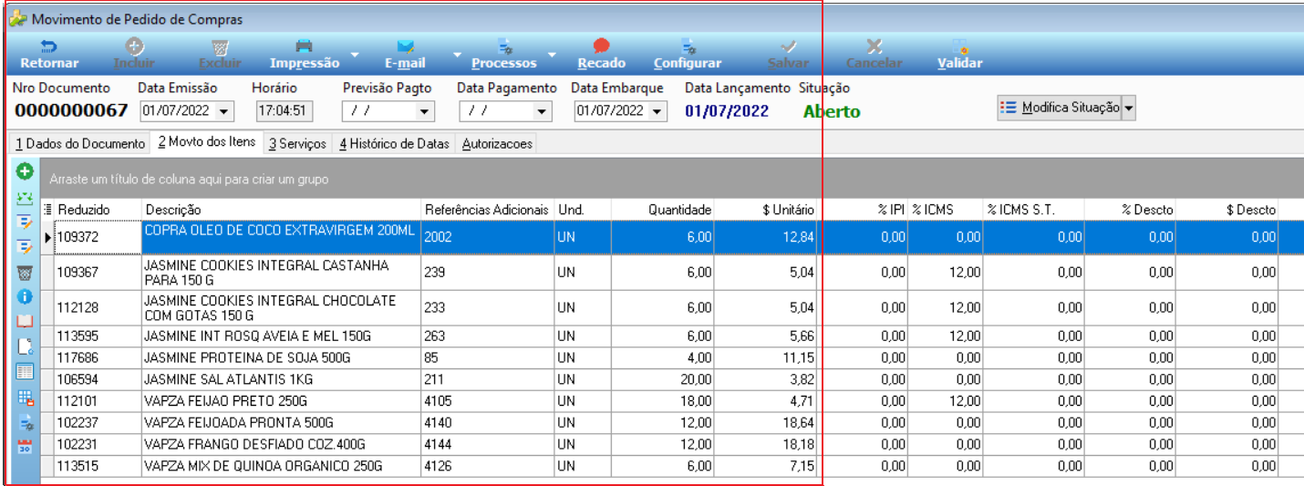Click the Quantidade column header
This screenshot has height=486, width=1304.
pos(663,210)
